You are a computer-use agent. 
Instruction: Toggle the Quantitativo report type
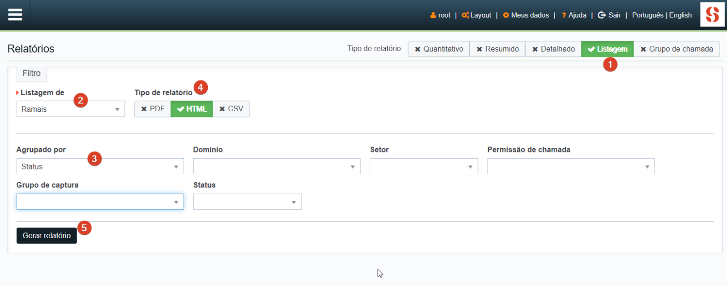pyautogui.click(x=438, y=49)
